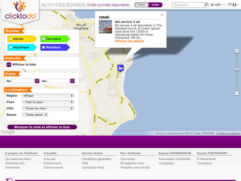241x181 pixels.
Task: Open Conditions générales footer link
Action: coord(96,159)
